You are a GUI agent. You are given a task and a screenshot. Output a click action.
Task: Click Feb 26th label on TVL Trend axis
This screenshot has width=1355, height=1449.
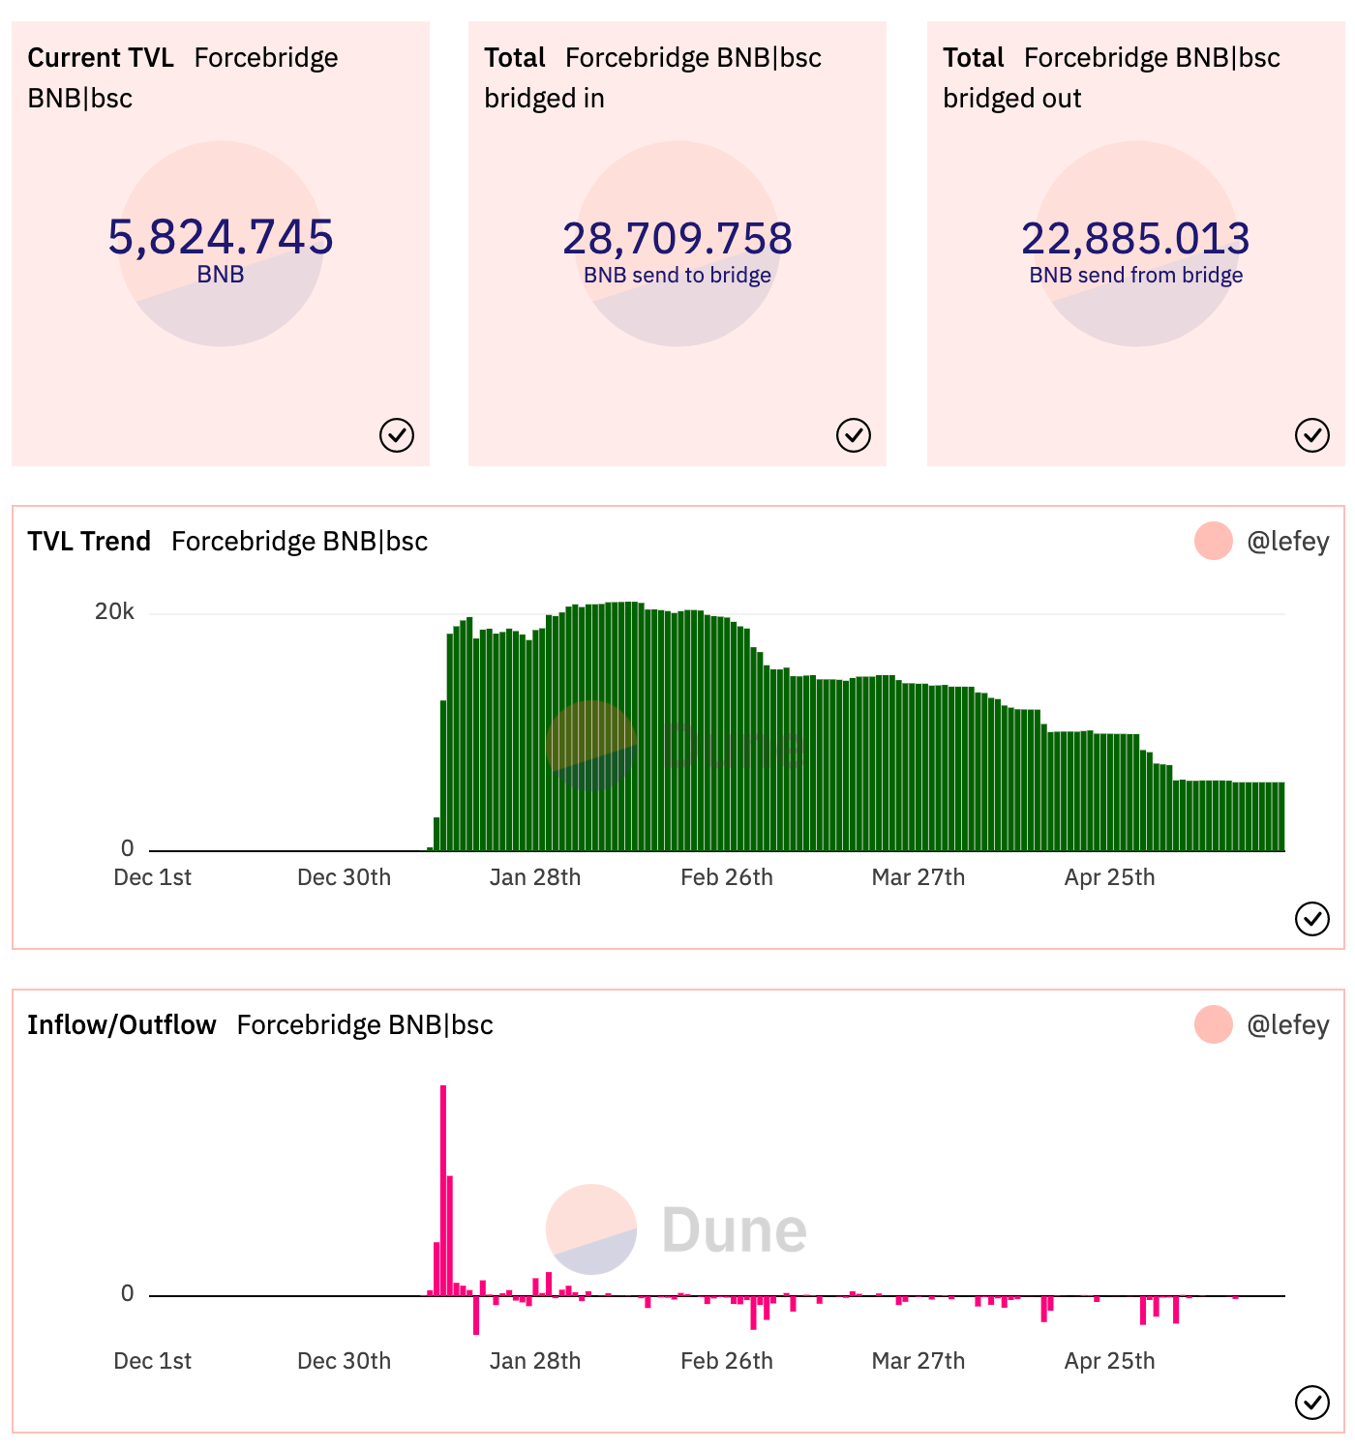(727, 877)
